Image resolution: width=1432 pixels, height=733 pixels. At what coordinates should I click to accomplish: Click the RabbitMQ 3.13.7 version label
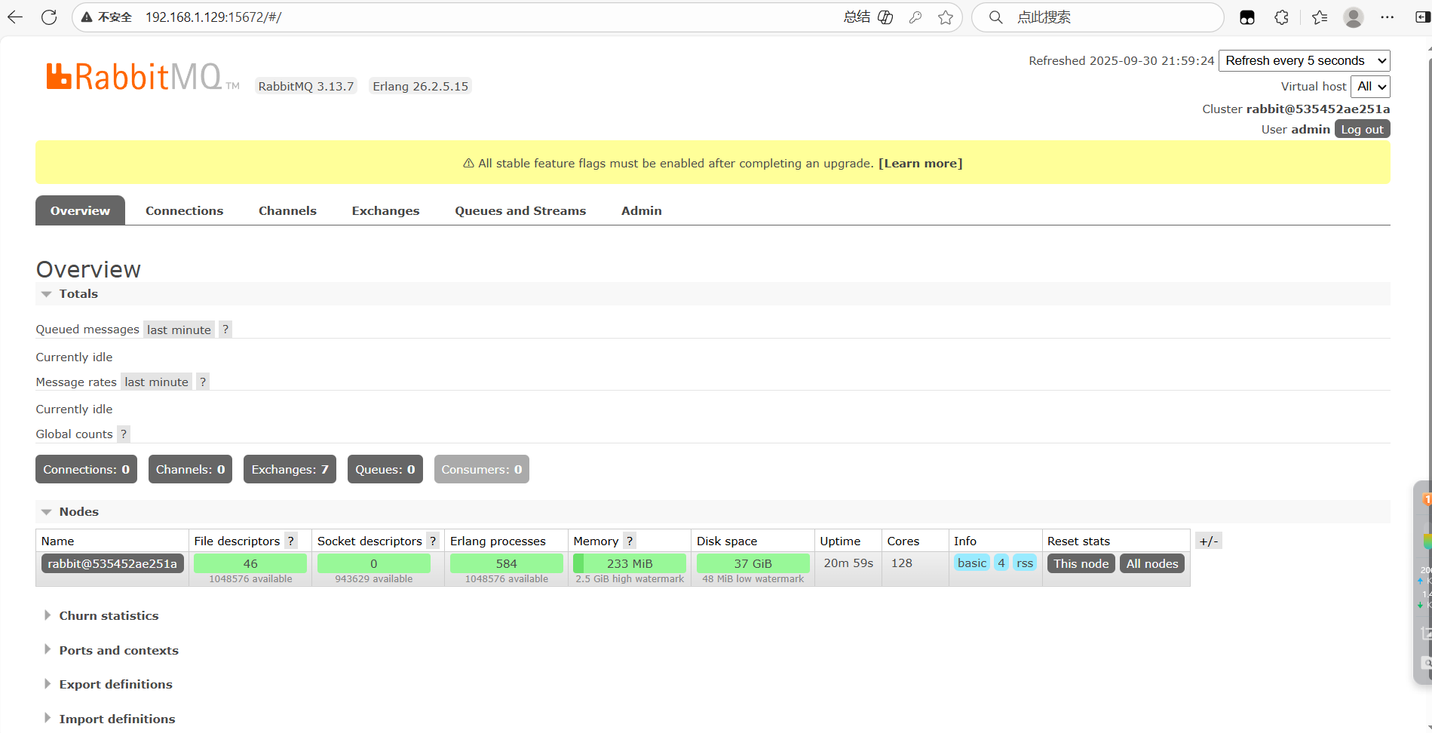click(305, 86)
